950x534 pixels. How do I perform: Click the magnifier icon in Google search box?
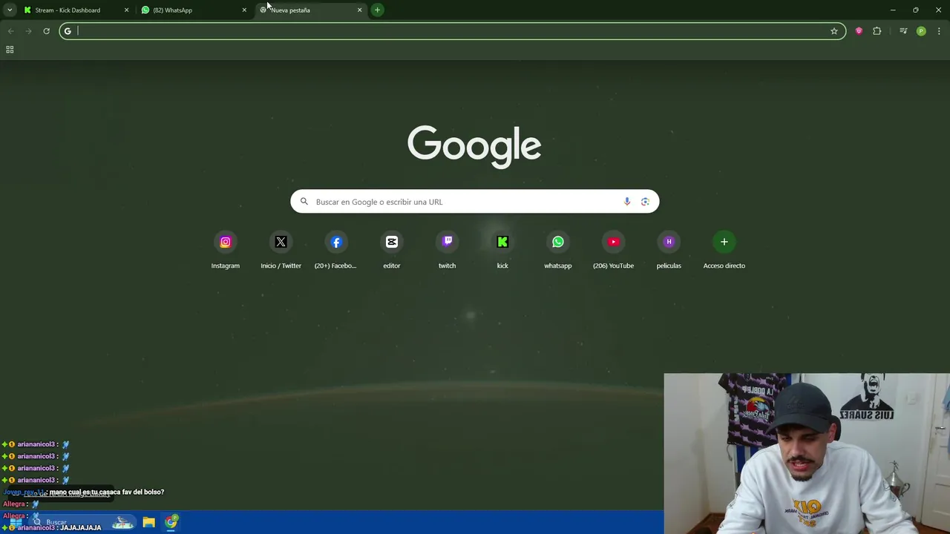[304, 202]
